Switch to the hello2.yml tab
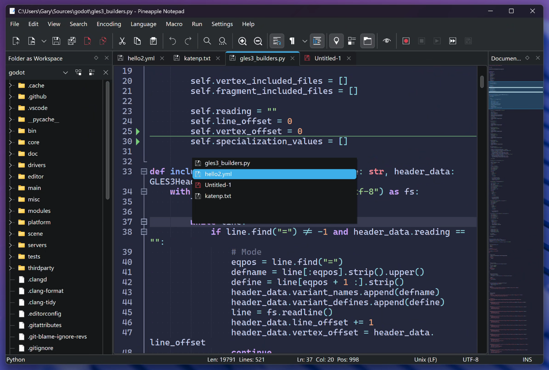The image size is (549, 370). [x=141, y=58]
